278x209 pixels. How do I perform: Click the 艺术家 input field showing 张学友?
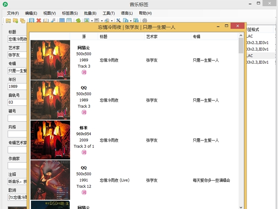tap(17, 55)
